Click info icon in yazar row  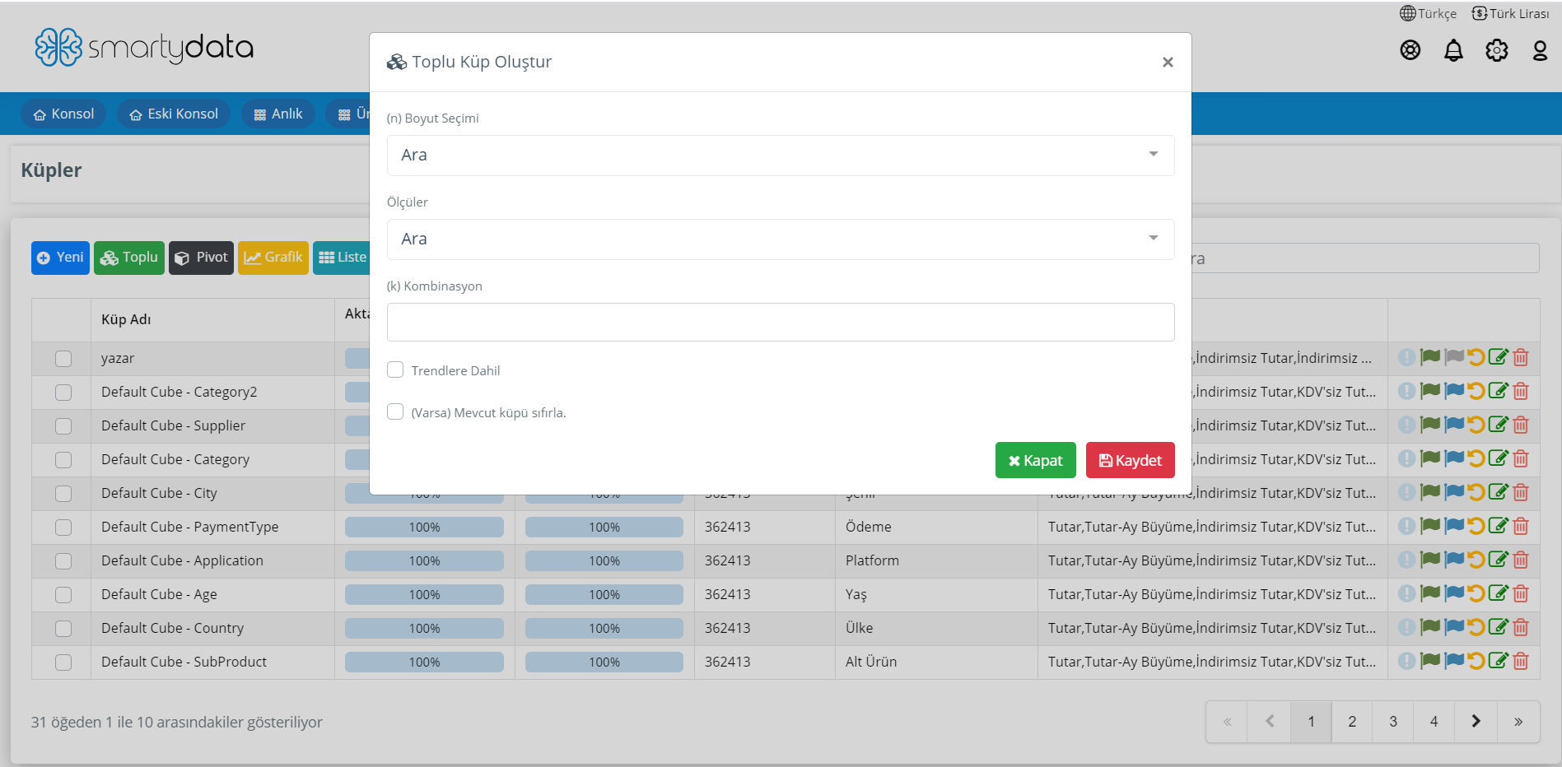1406,357
